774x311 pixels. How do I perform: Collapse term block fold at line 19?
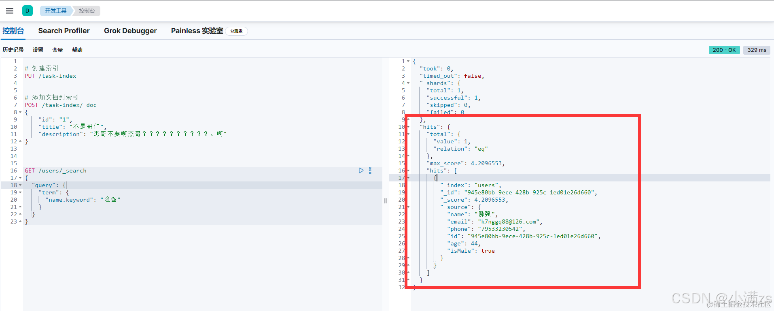(20, 192)
